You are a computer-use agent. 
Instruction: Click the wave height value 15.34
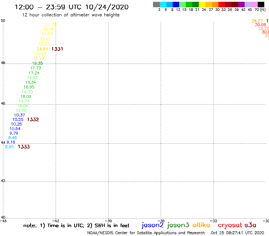[31, 82]
